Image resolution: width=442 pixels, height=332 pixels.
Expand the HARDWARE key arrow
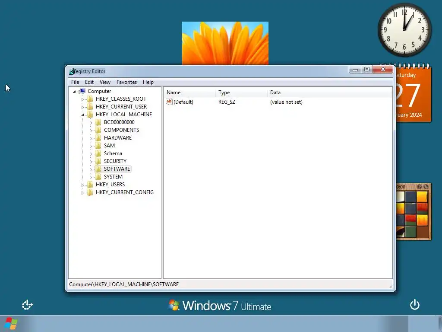[x=91, y=138]
